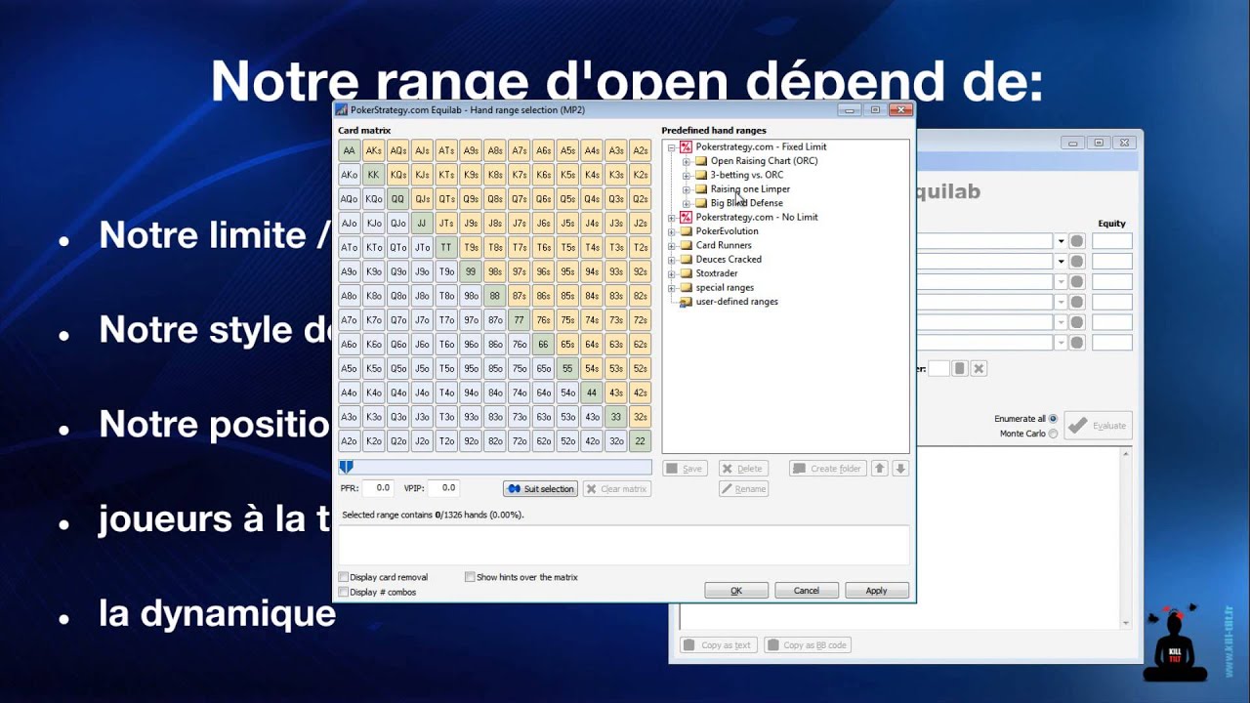Screen dimensions: 1250x703
Task: Select the Card Runners tree item
Action: click(x=724, y=245)
